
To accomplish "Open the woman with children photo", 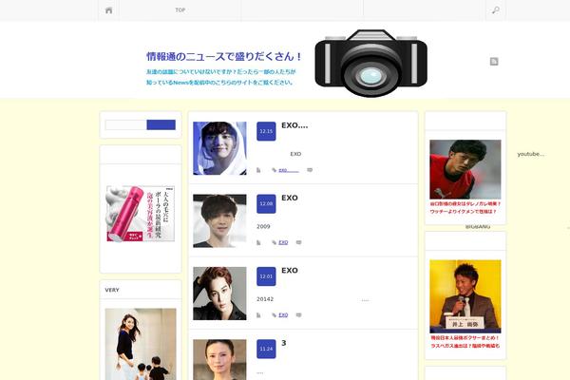I will point(141,344).
